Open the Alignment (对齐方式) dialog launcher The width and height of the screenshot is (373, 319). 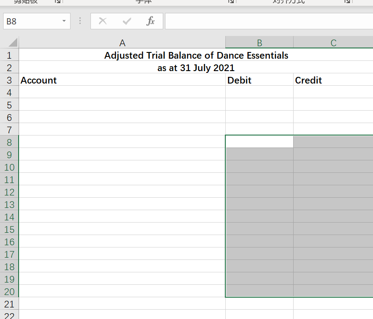click(347, 2)
